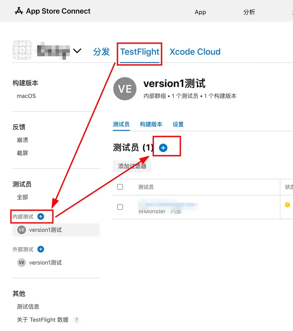Select the VE avatar under 外部测试
Image resolution: width=293 pixels, height=331 pixels.
click(21, 262)
